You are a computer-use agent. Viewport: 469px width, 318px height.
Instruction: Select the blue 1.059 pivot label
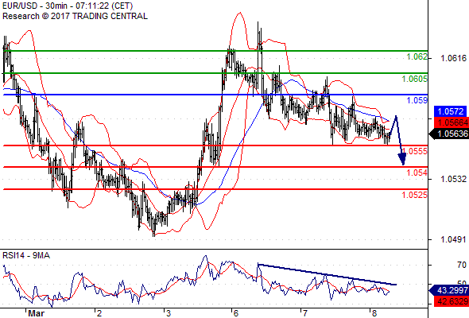[x=417, y=100]
